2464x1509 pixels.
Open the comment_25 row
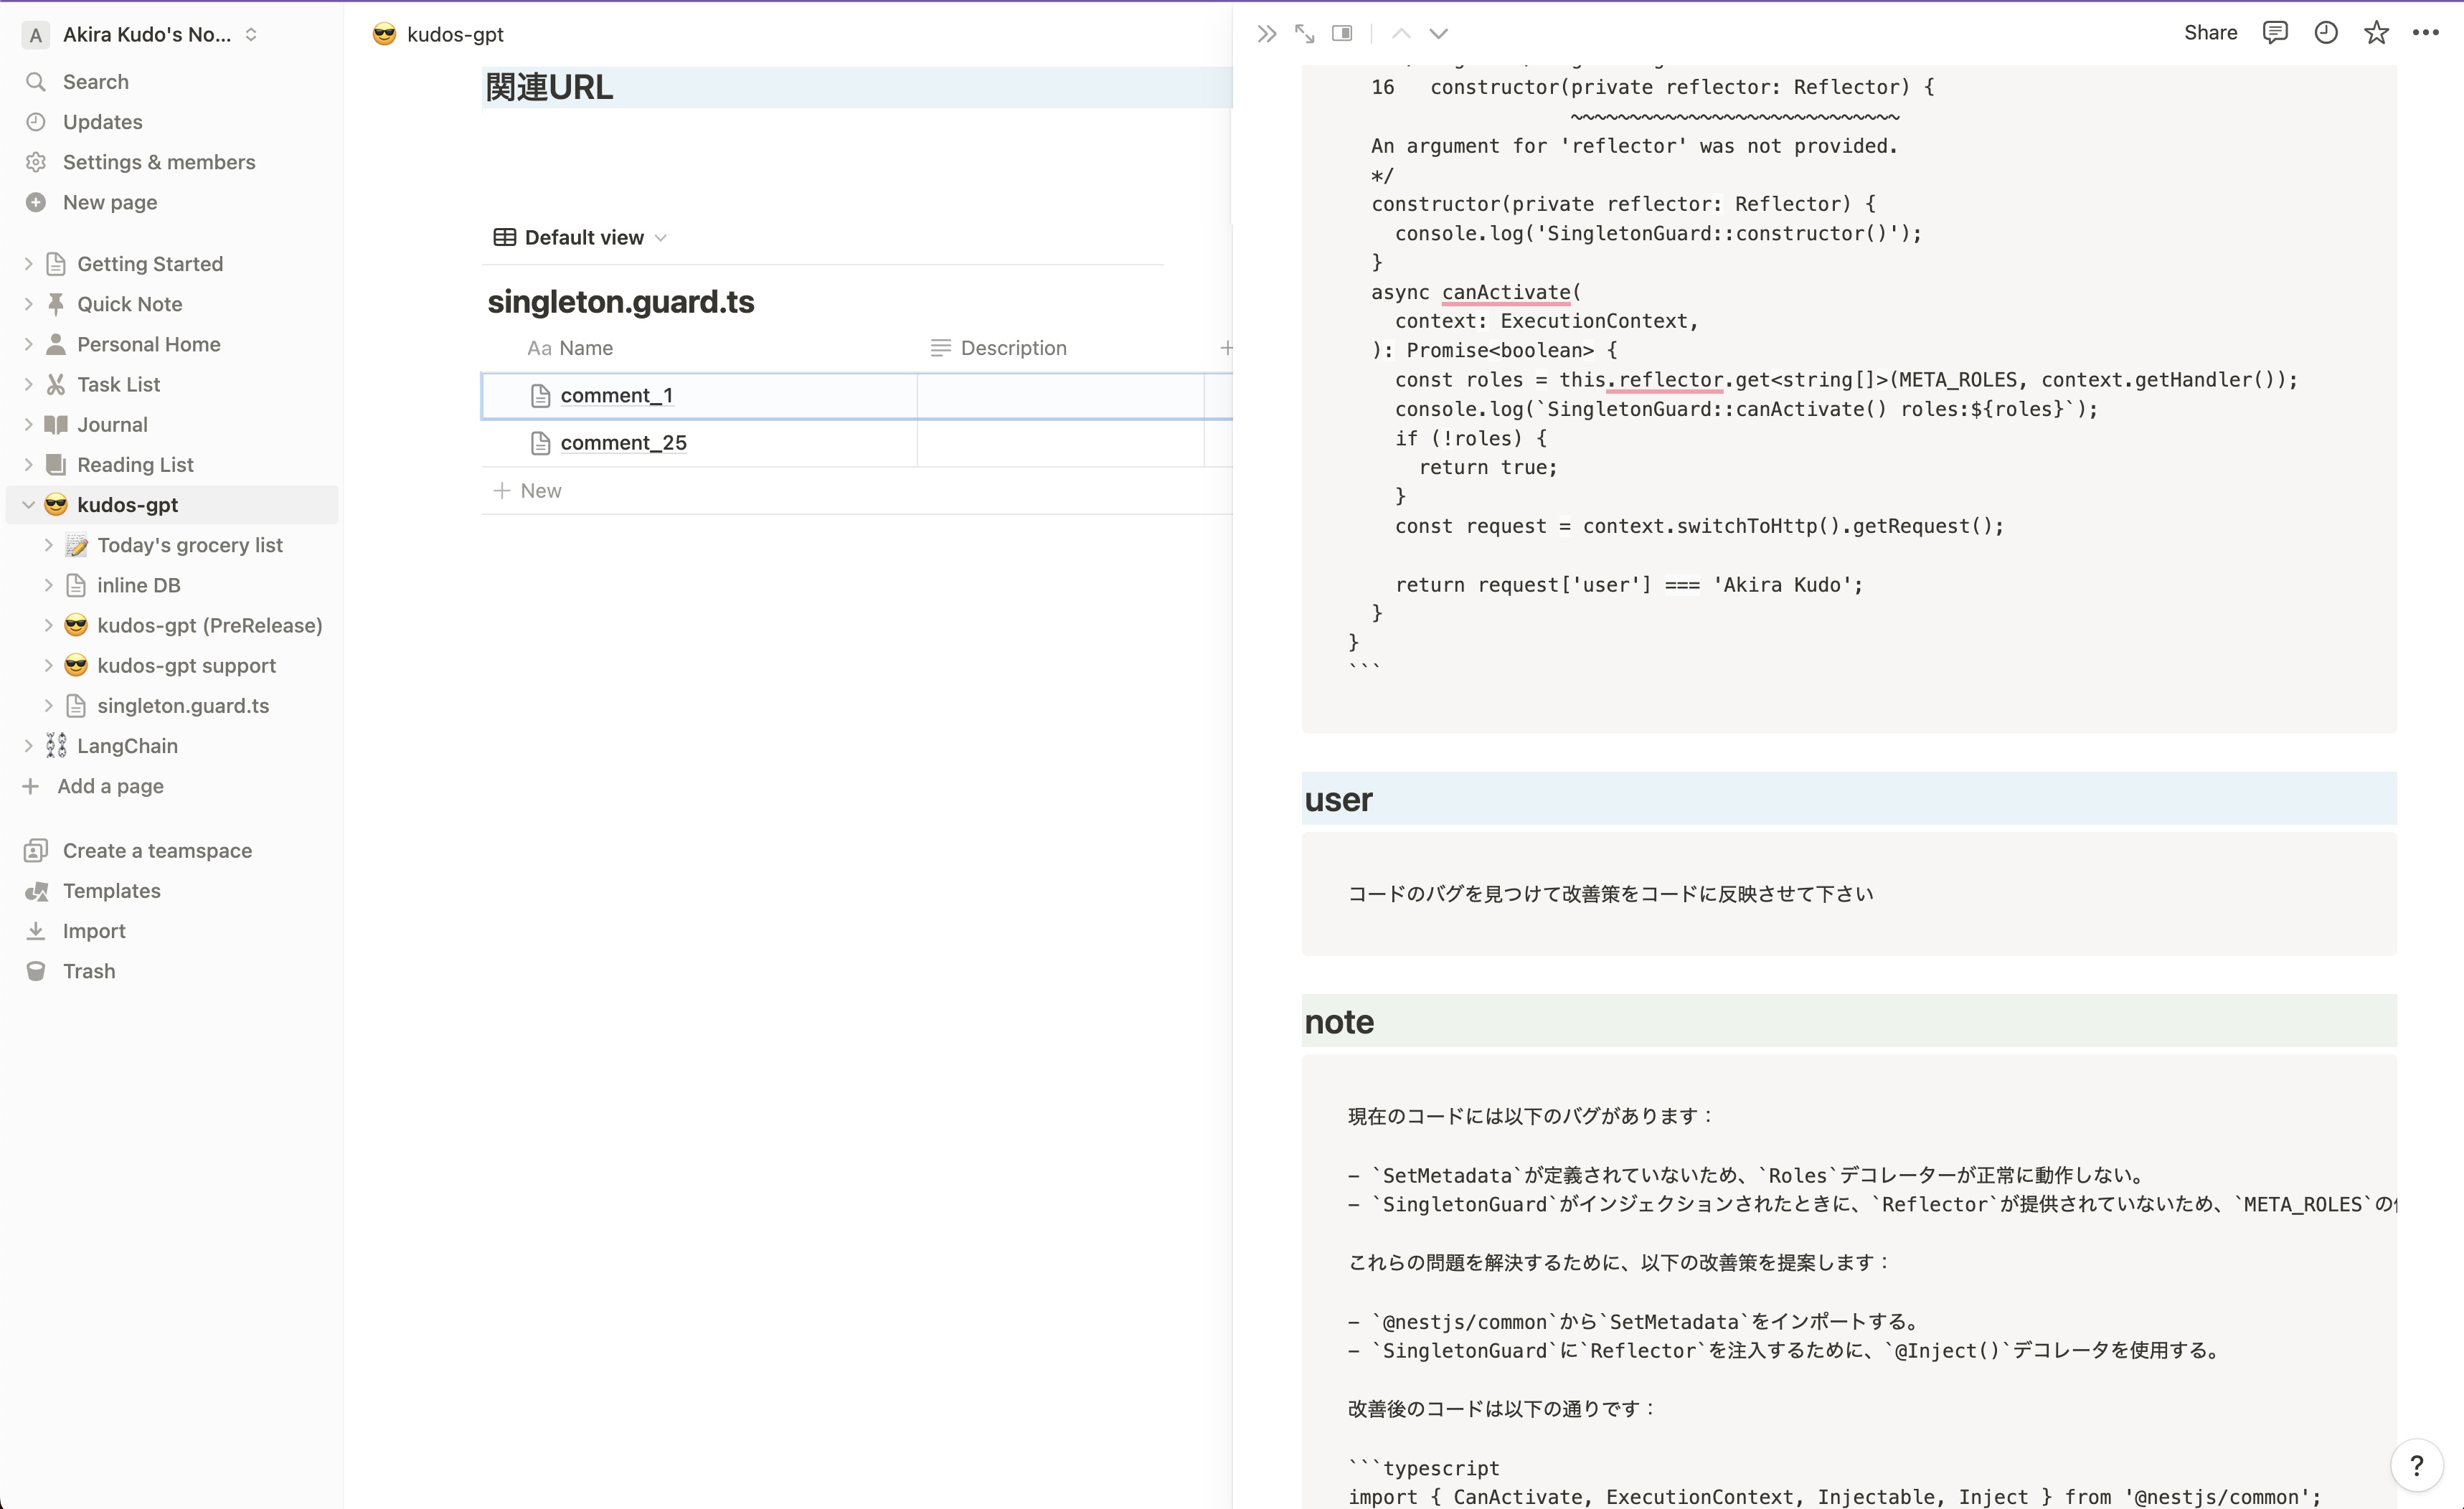click(x=623, y=443)
